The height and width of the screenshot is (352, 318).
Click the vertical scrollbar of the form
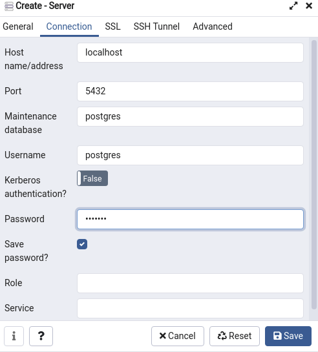pyautogui.click(x=313, y=174)
